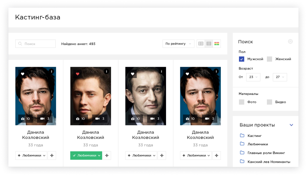Image resolution: width=307 pixels, height=176 pixels.
Task: Click move icon on fourth actor card
Action: [x=216, y=155]
